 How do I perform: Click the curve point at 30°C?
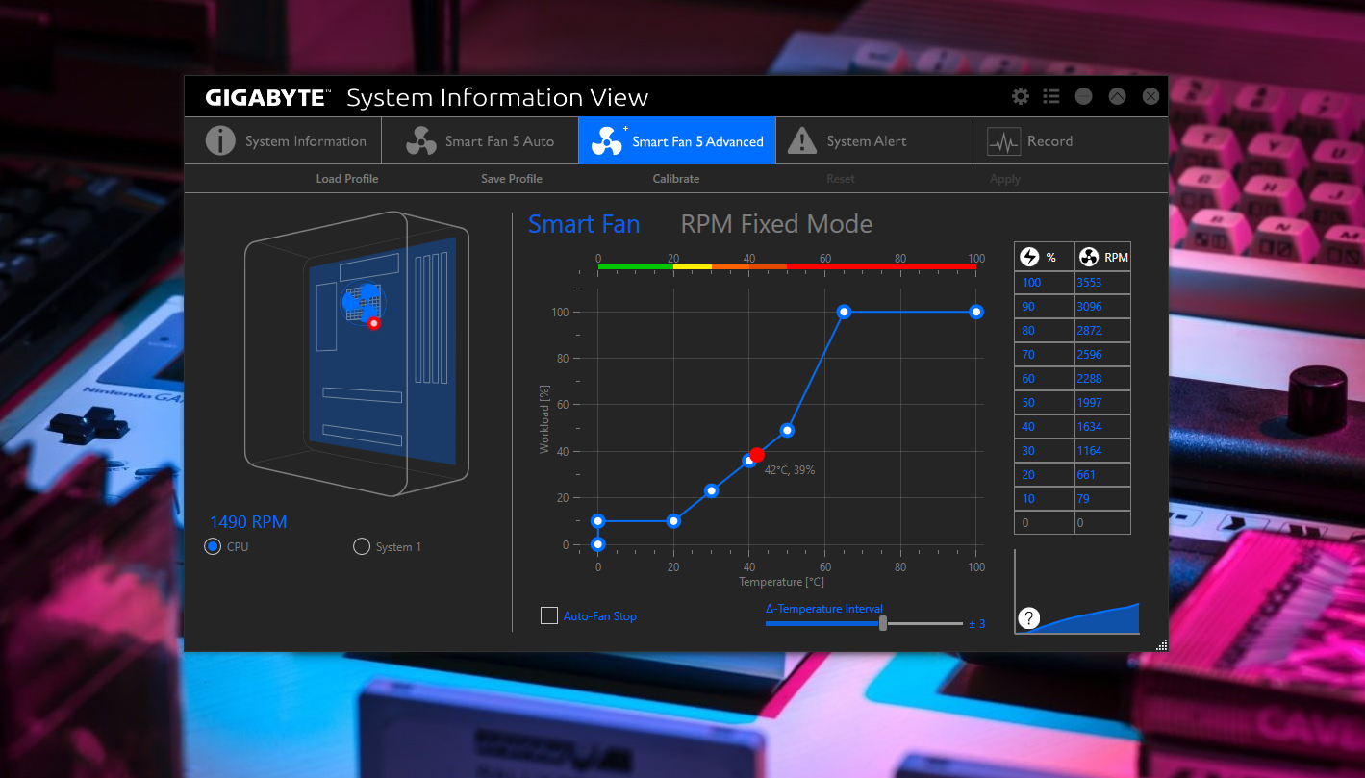click(711, 490)
